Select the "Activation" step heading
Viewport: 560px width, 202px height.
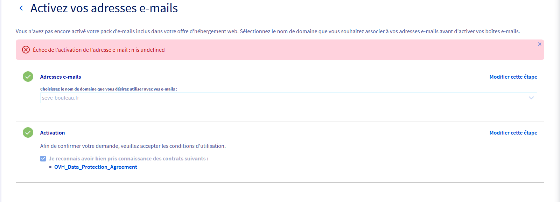(52, 133)
